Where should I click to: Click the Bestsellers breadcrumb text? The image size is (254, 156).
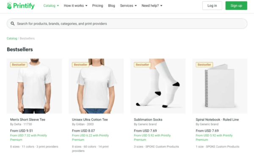coord(27,38)
